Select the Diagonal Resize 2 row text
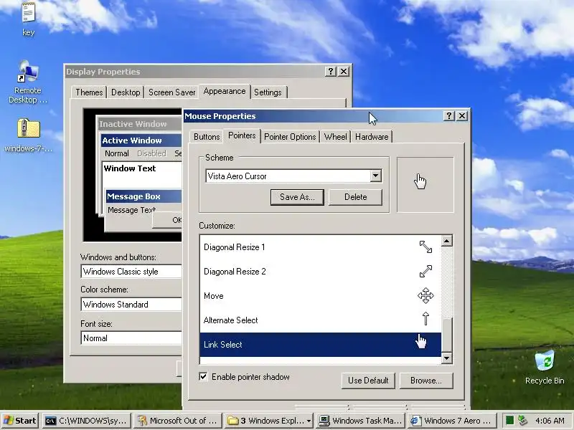This screenshot has height=430, width=574. tap(235, 272)
